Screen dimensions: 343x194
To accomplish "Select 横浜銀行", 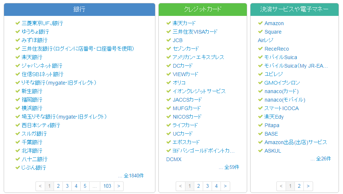I will tap(32, 108).
